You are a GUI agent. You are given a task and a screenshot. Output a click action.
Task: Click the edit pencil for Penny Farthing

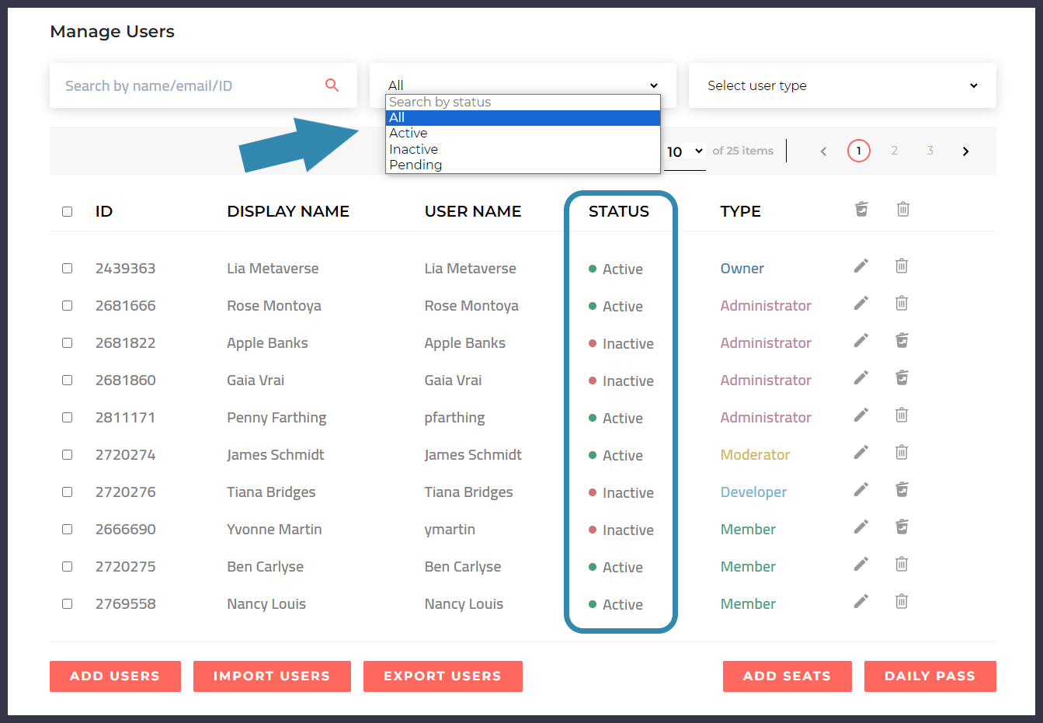pyautogui.click(x=860, y=415)
